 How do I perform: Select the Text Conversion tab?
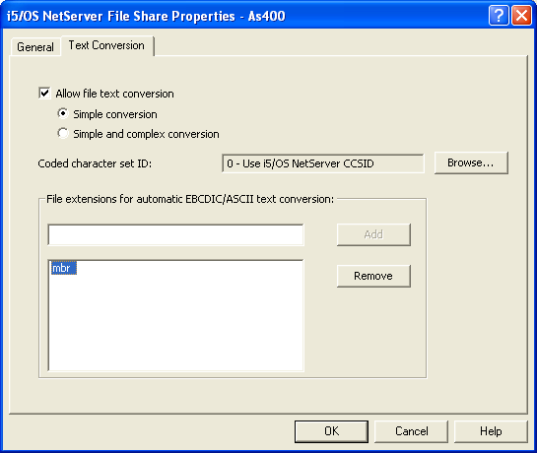[106, 45]
